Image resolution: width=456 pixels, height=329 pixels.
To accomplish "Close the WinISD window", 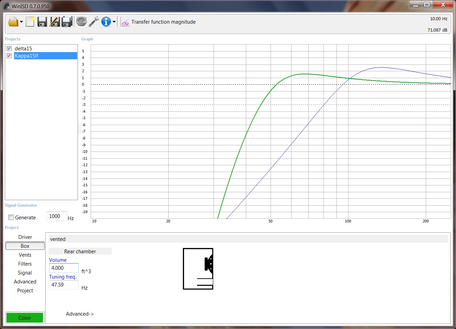I will coord(443,4).
